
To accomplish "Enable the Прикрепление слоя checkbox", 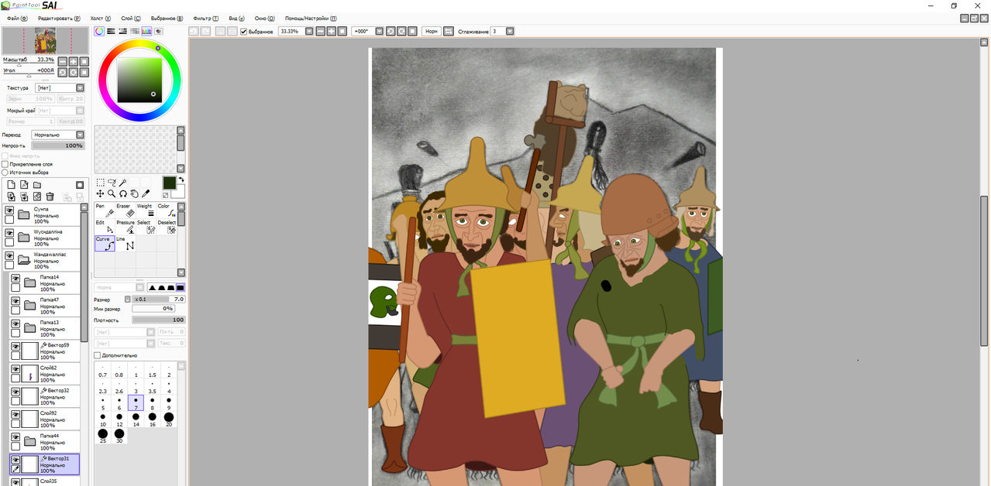I will pos(5,164).
